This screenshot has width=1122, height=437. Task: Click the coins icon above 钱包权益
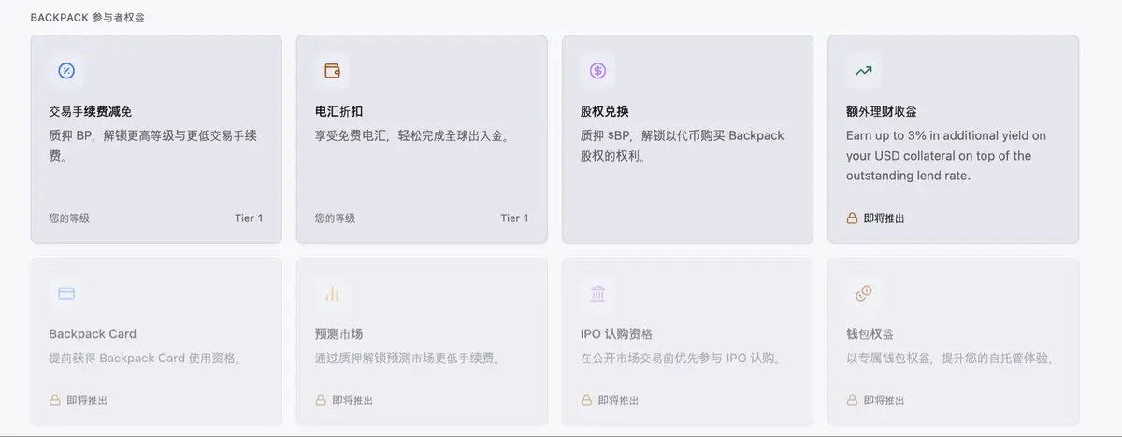point(863,293)
